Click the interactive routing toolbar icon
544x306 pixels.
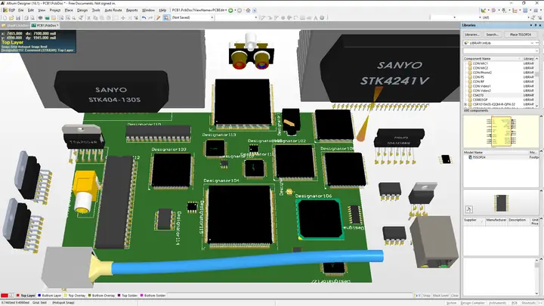[263, 17]
